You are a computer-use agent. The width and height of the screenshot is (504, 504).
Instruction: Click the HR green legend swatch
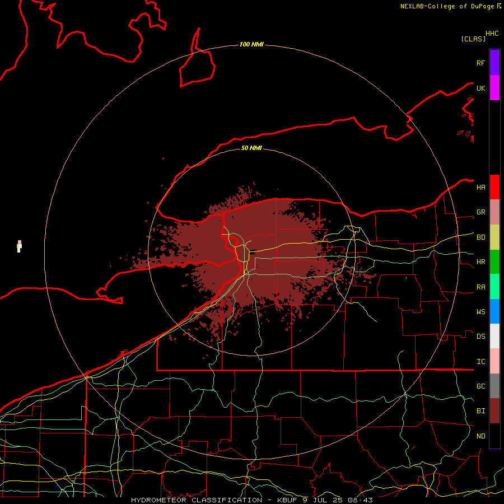[494, 262]
